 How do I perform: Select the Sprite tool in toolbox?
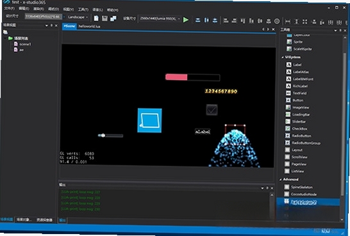[296, 42]
